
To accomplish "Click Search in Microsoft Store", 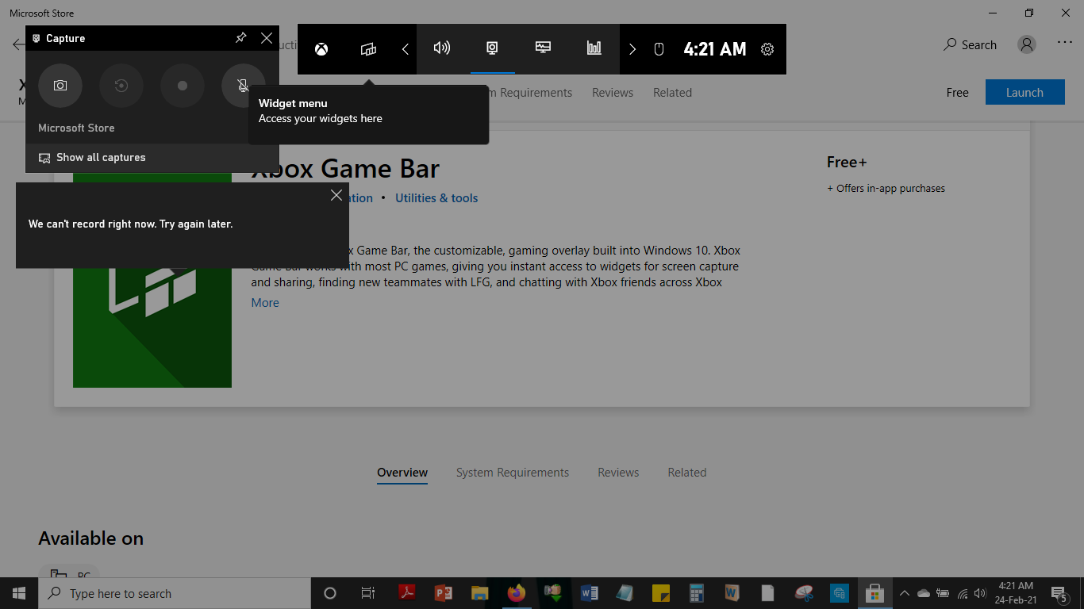I will 970,45.
